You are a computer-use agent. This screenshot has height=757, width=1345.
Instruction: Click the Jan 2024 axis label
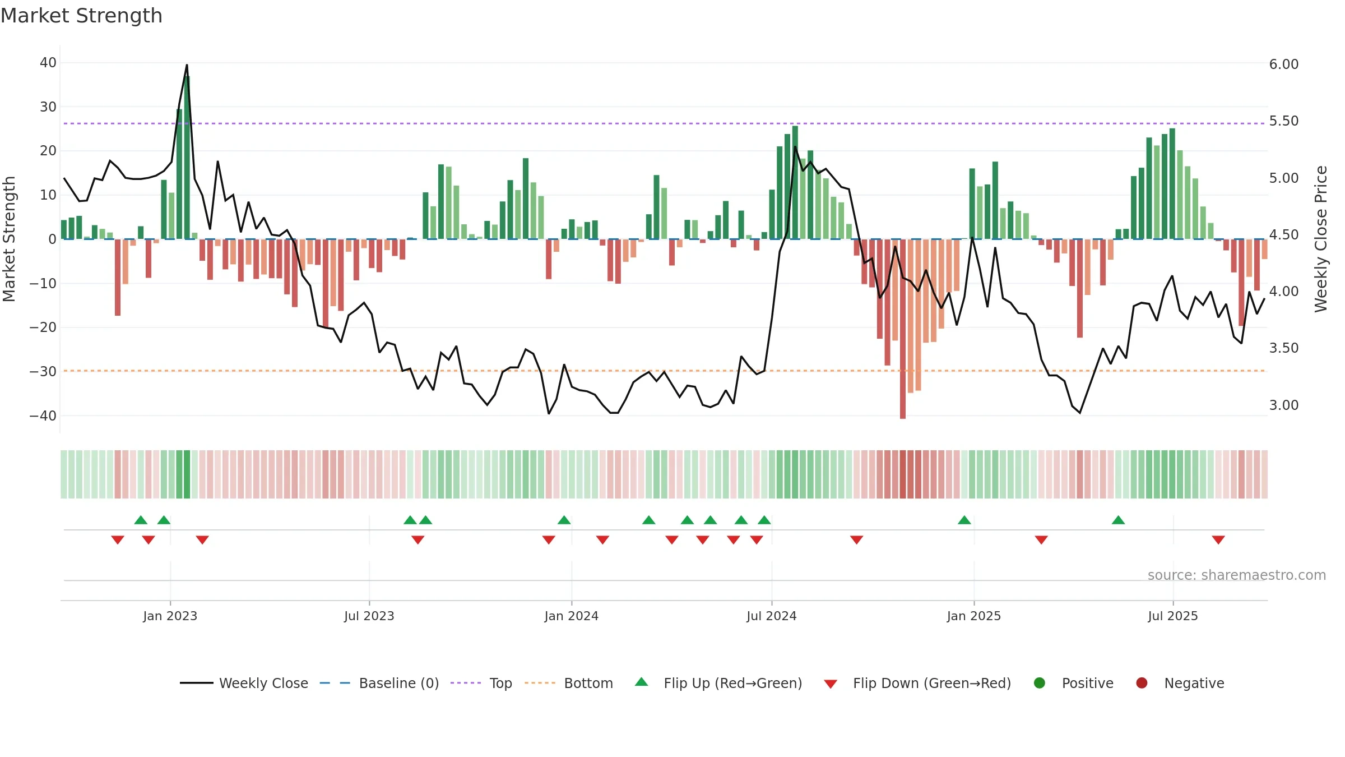[x=572, y=616]
